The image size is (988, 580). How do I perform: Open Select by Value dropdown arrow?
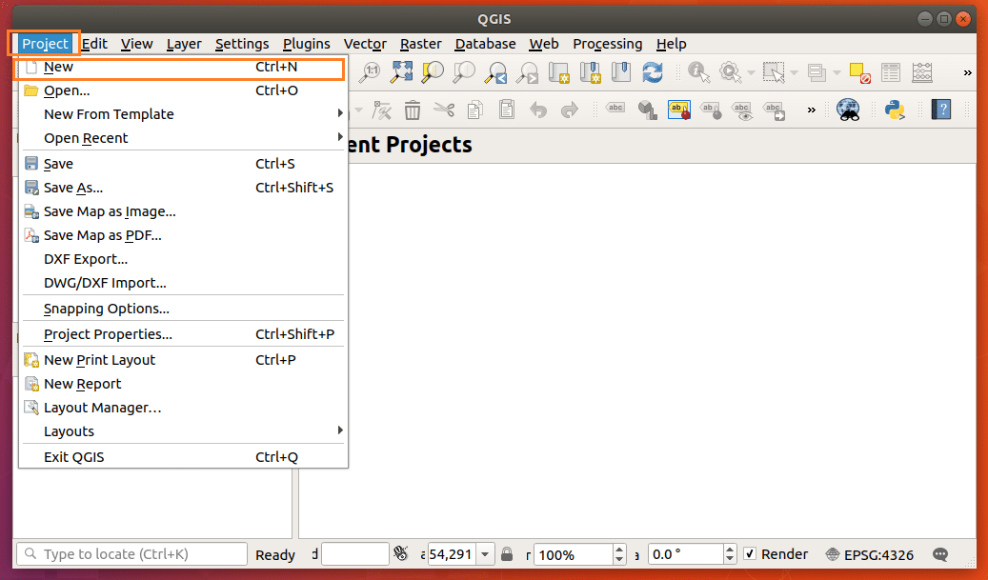coord(837,73)
